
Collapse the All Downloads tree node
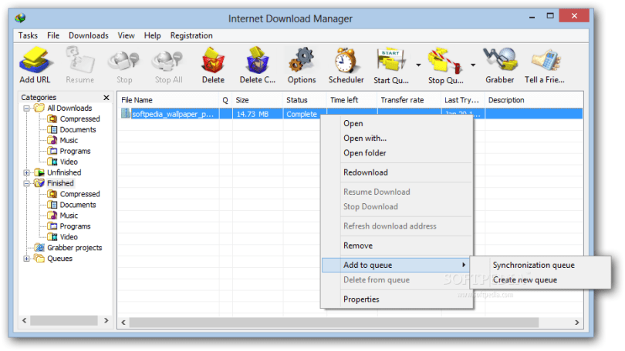(x=27, y=108)
